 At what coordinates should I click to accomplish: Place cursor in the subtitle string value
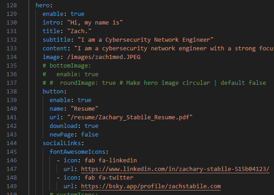(x=145, y=40)
